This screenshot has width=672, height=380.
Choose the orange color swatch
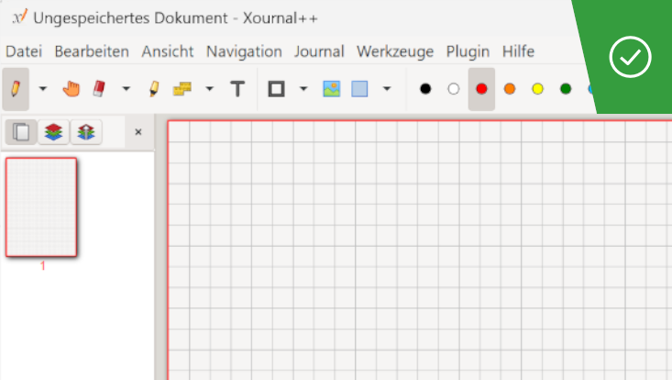[x=510, y=89]
